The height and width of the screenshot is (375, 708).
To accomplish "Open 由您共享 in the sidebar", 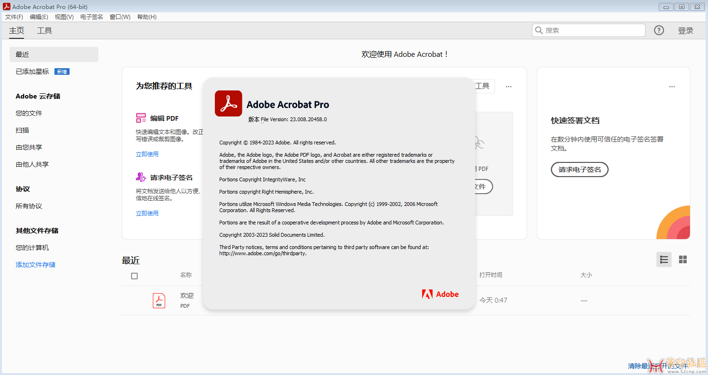I will click(29, 147).
